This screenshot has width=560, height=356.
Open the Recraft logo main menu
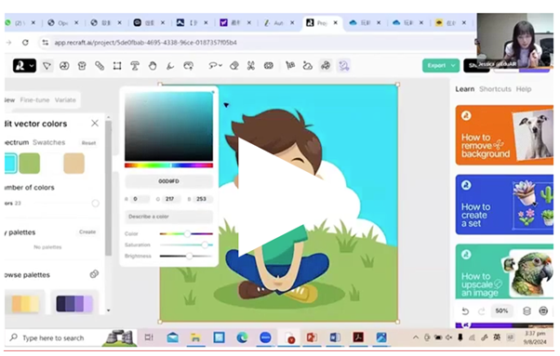pos(24,66)
